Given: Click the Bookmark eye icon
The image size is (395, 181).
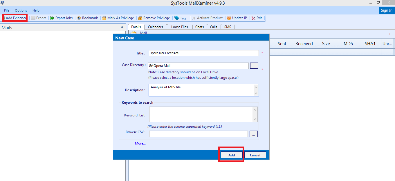Looking at the screenshot, I should [x=79, y=18].
